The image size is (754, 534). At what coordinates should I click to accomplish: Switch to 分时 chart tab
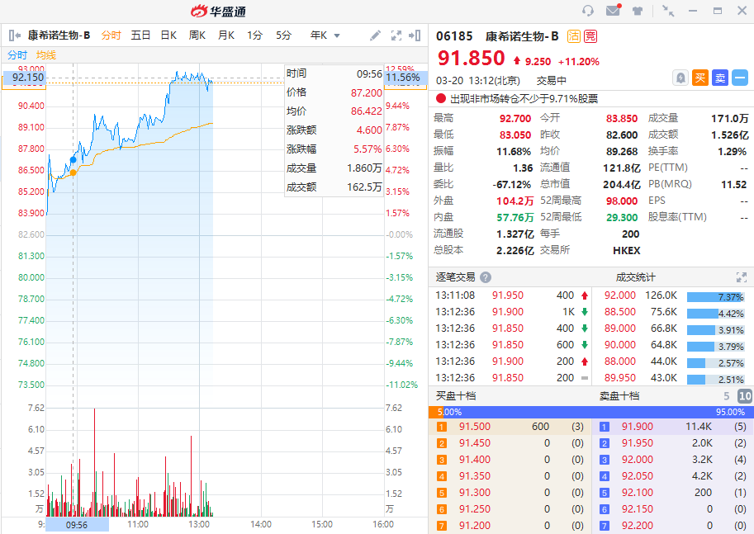pyautogui.click(x=111, y=35)
